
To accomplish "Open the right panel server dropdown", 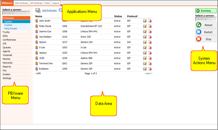I will pos(206,19).
